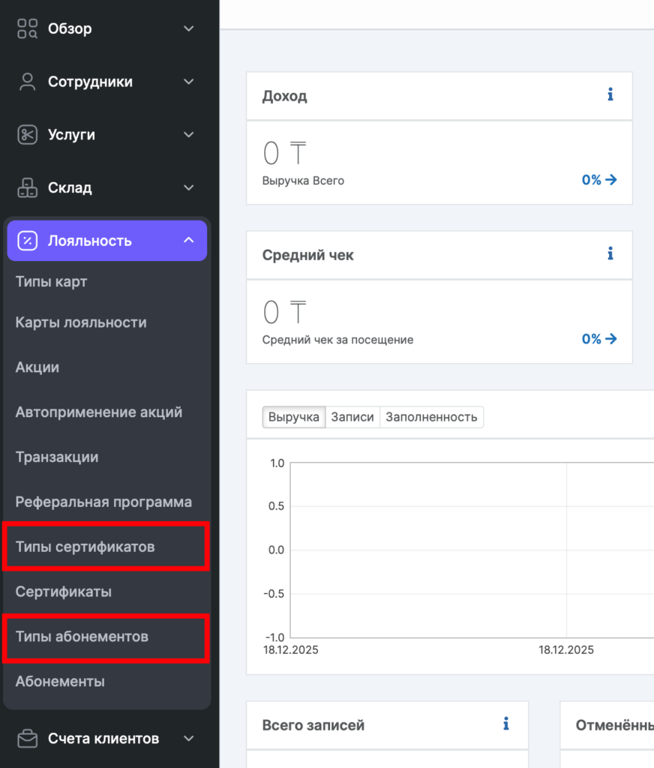The image size is (654, 768).
Task: Click the Услуги scissors icon
Action: [x=27, y=135]
